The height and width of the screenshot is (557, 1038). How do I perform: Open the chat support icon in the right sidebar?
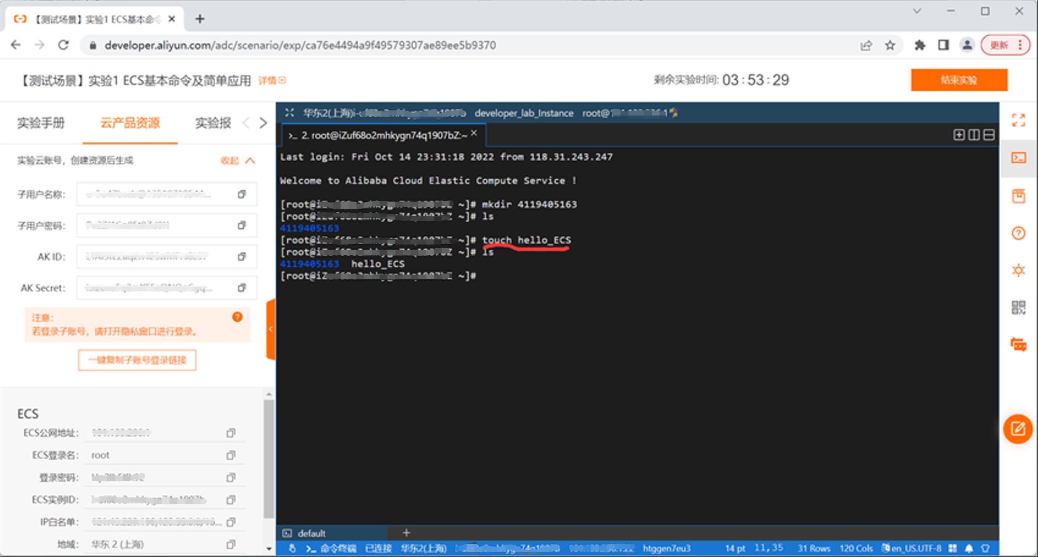tap(1018, 345)
